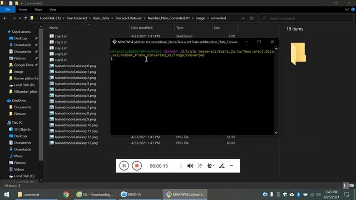Click Basic_Da.ta breadcrumb

tap(101, 18)
